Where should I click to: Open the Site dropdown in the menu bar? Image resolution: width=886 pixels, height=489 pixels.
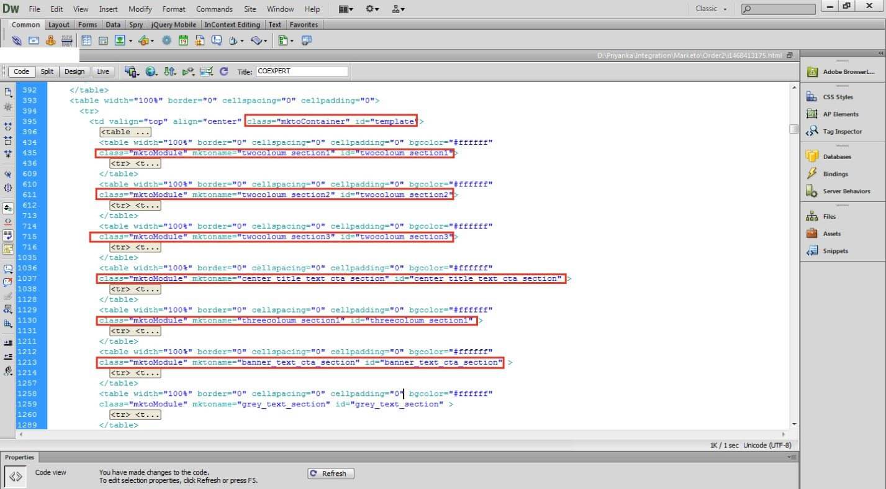(399, 9)
